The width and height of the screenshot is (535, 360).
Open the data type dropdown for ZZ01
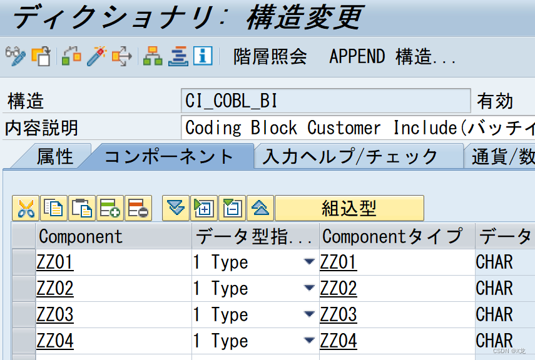[309, 262]
